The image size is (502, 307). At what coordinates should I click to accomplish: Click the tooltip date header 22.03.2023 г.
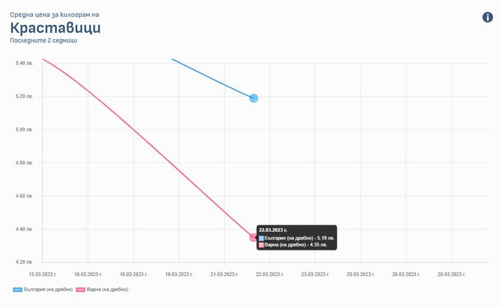[273, 230]
